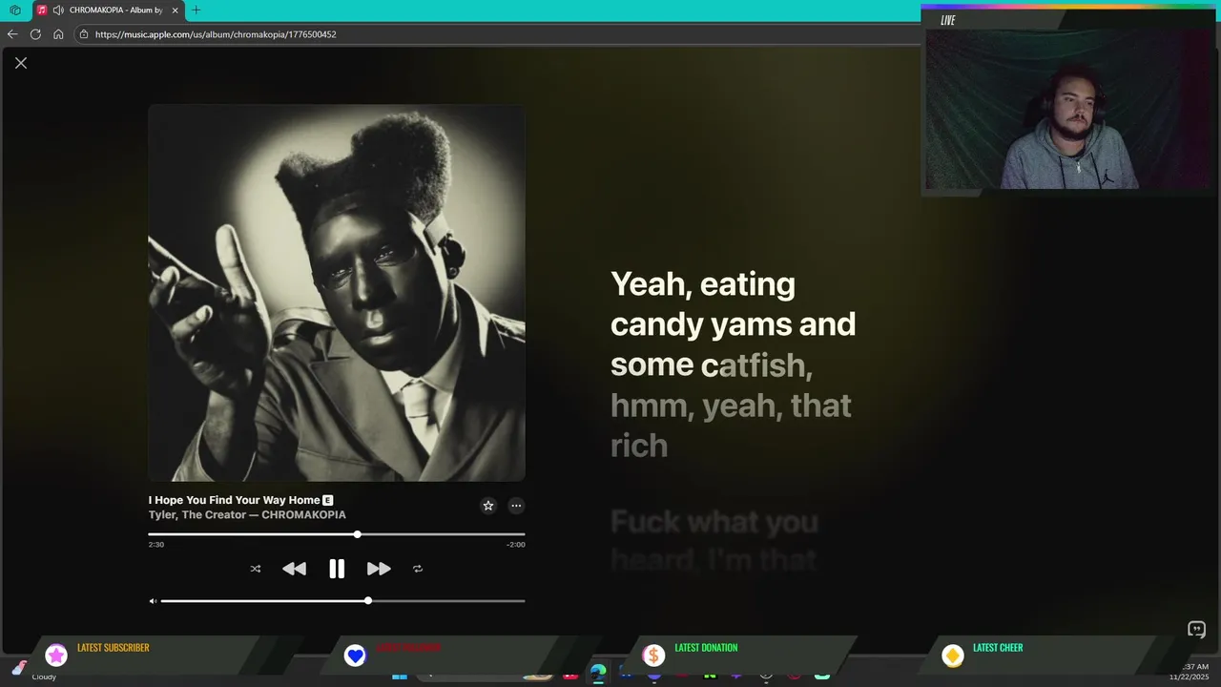Image resolution: width=1221 pixels, height=687 pixels.
Task: Skip to the next track
Action: click(x=379, y=569)
